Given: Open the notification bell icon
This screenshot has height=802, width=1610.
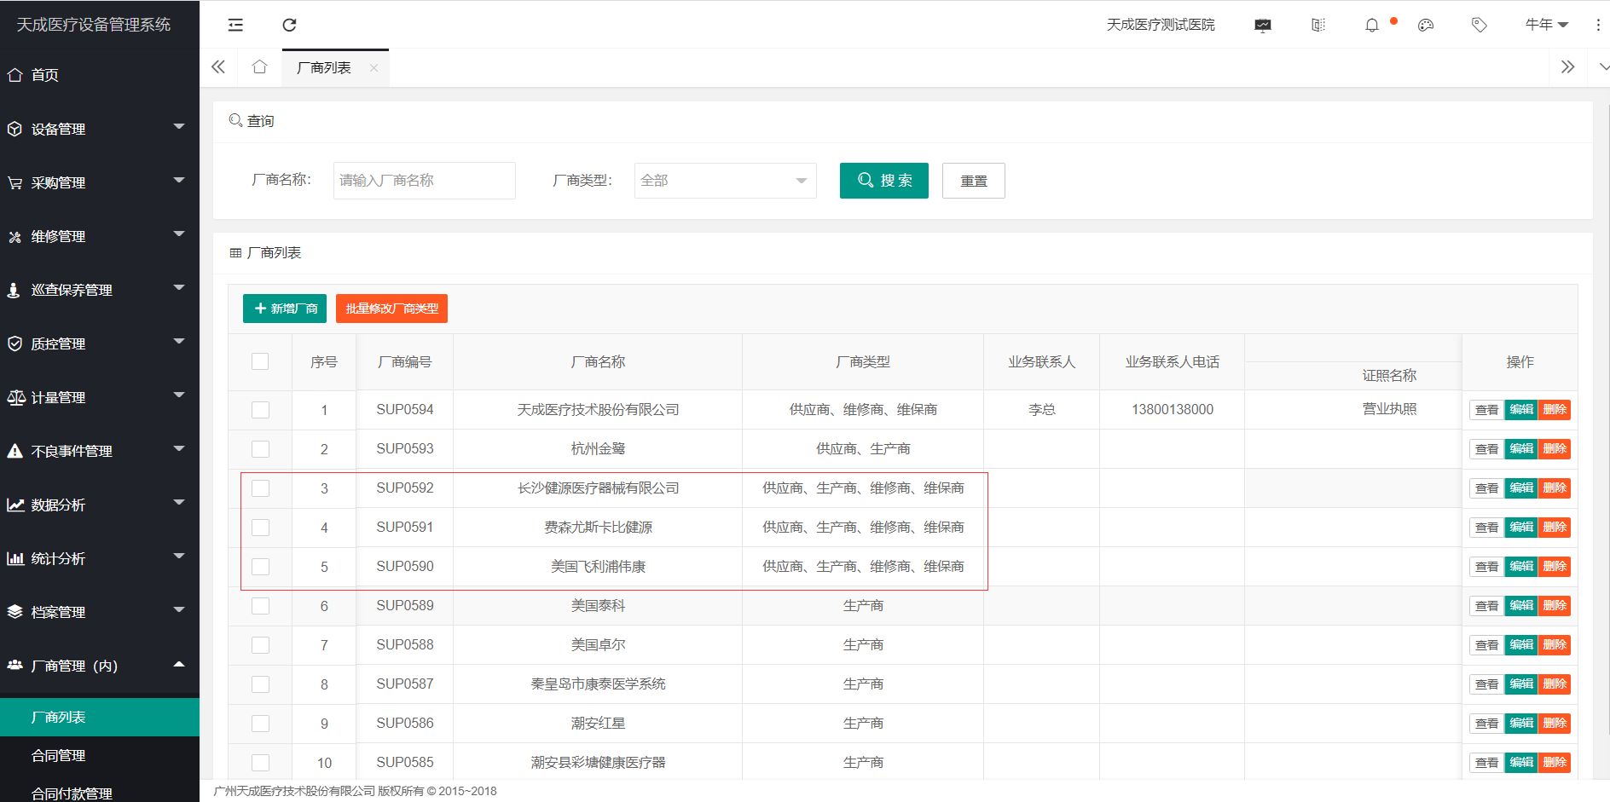Looking at the screenshot, I should tap(1371, 25).
